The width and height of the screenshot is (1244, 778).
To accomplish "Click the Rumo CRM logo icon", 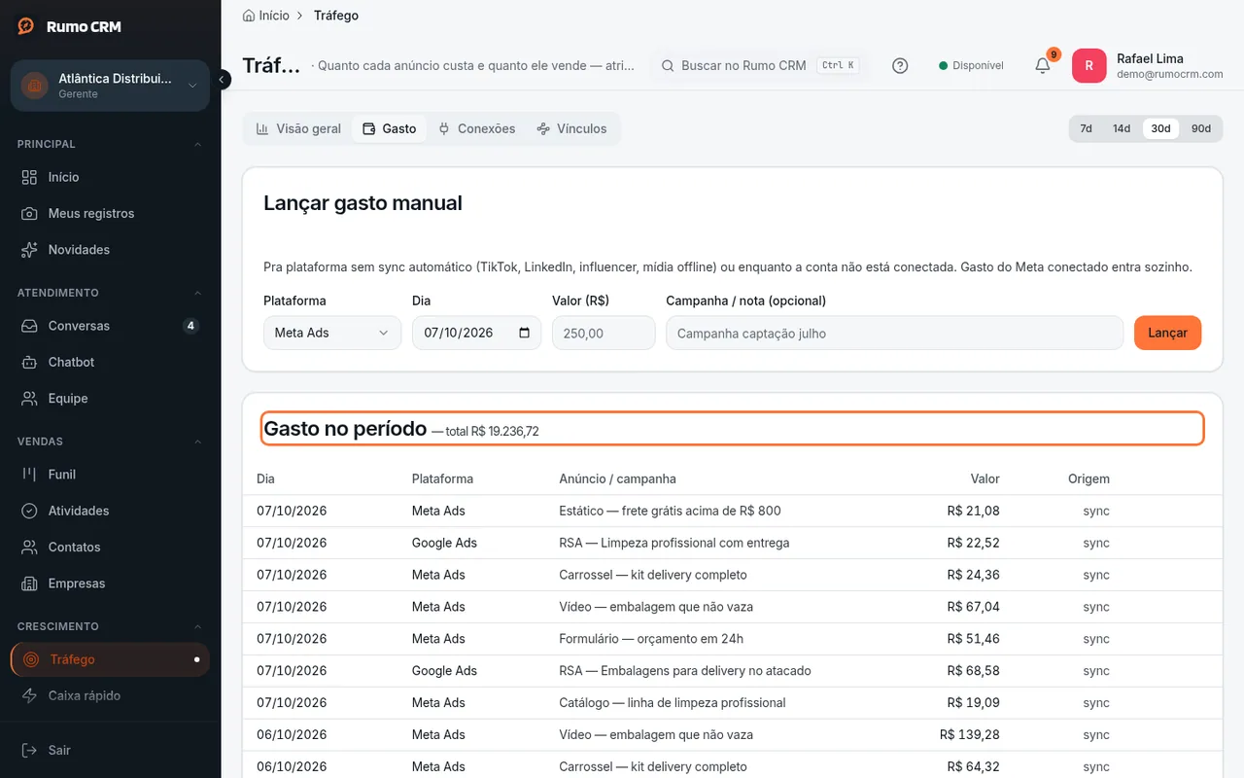I will point(26,26).
